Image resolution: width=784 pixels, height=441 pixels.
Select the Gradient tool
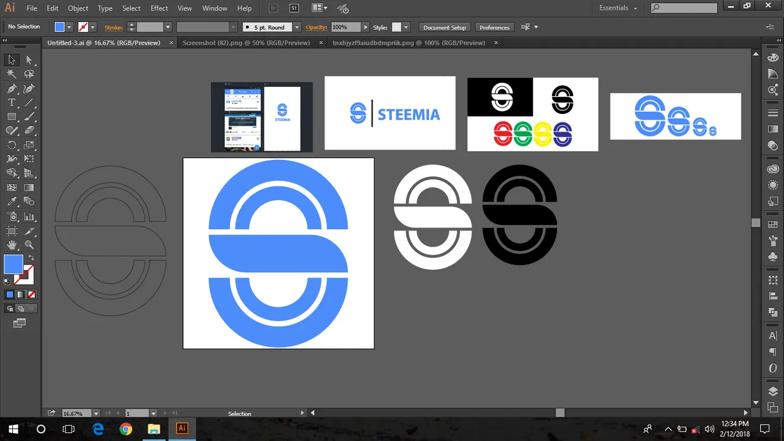29,187
